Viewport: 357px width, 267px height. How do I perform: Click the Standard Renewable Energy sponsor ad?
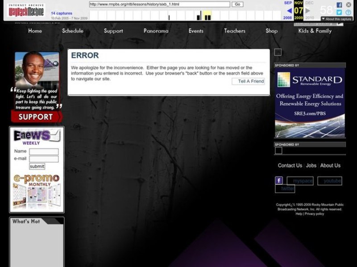309,103
